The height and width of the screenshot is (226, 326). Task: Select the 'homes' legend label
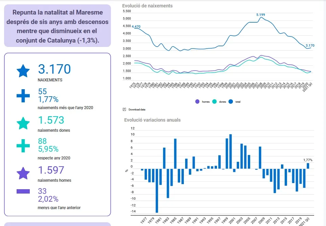coord(205,102)
